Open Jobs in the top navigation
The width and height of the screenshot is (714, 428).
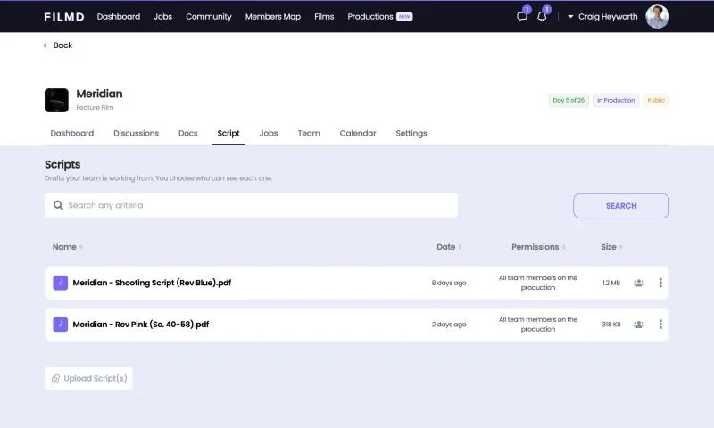pyautogui.click(x=163, y=17)
